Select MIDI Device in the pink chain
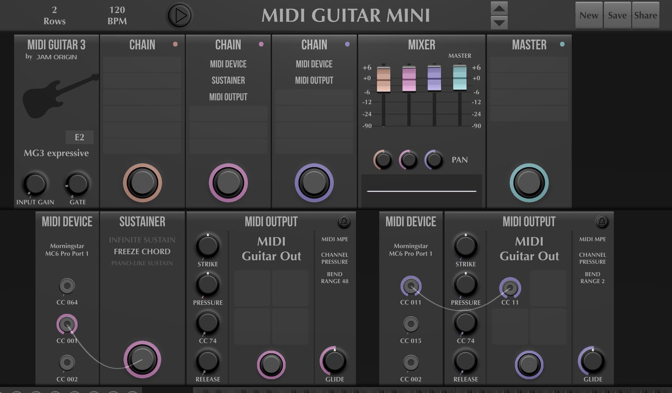The image size is (672, 393). tap(228, 64)
